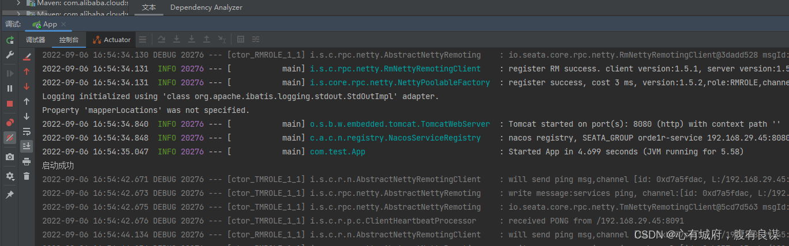The image size is (789, 246).
Task: Open the Actuator tab
Action: 112,40
